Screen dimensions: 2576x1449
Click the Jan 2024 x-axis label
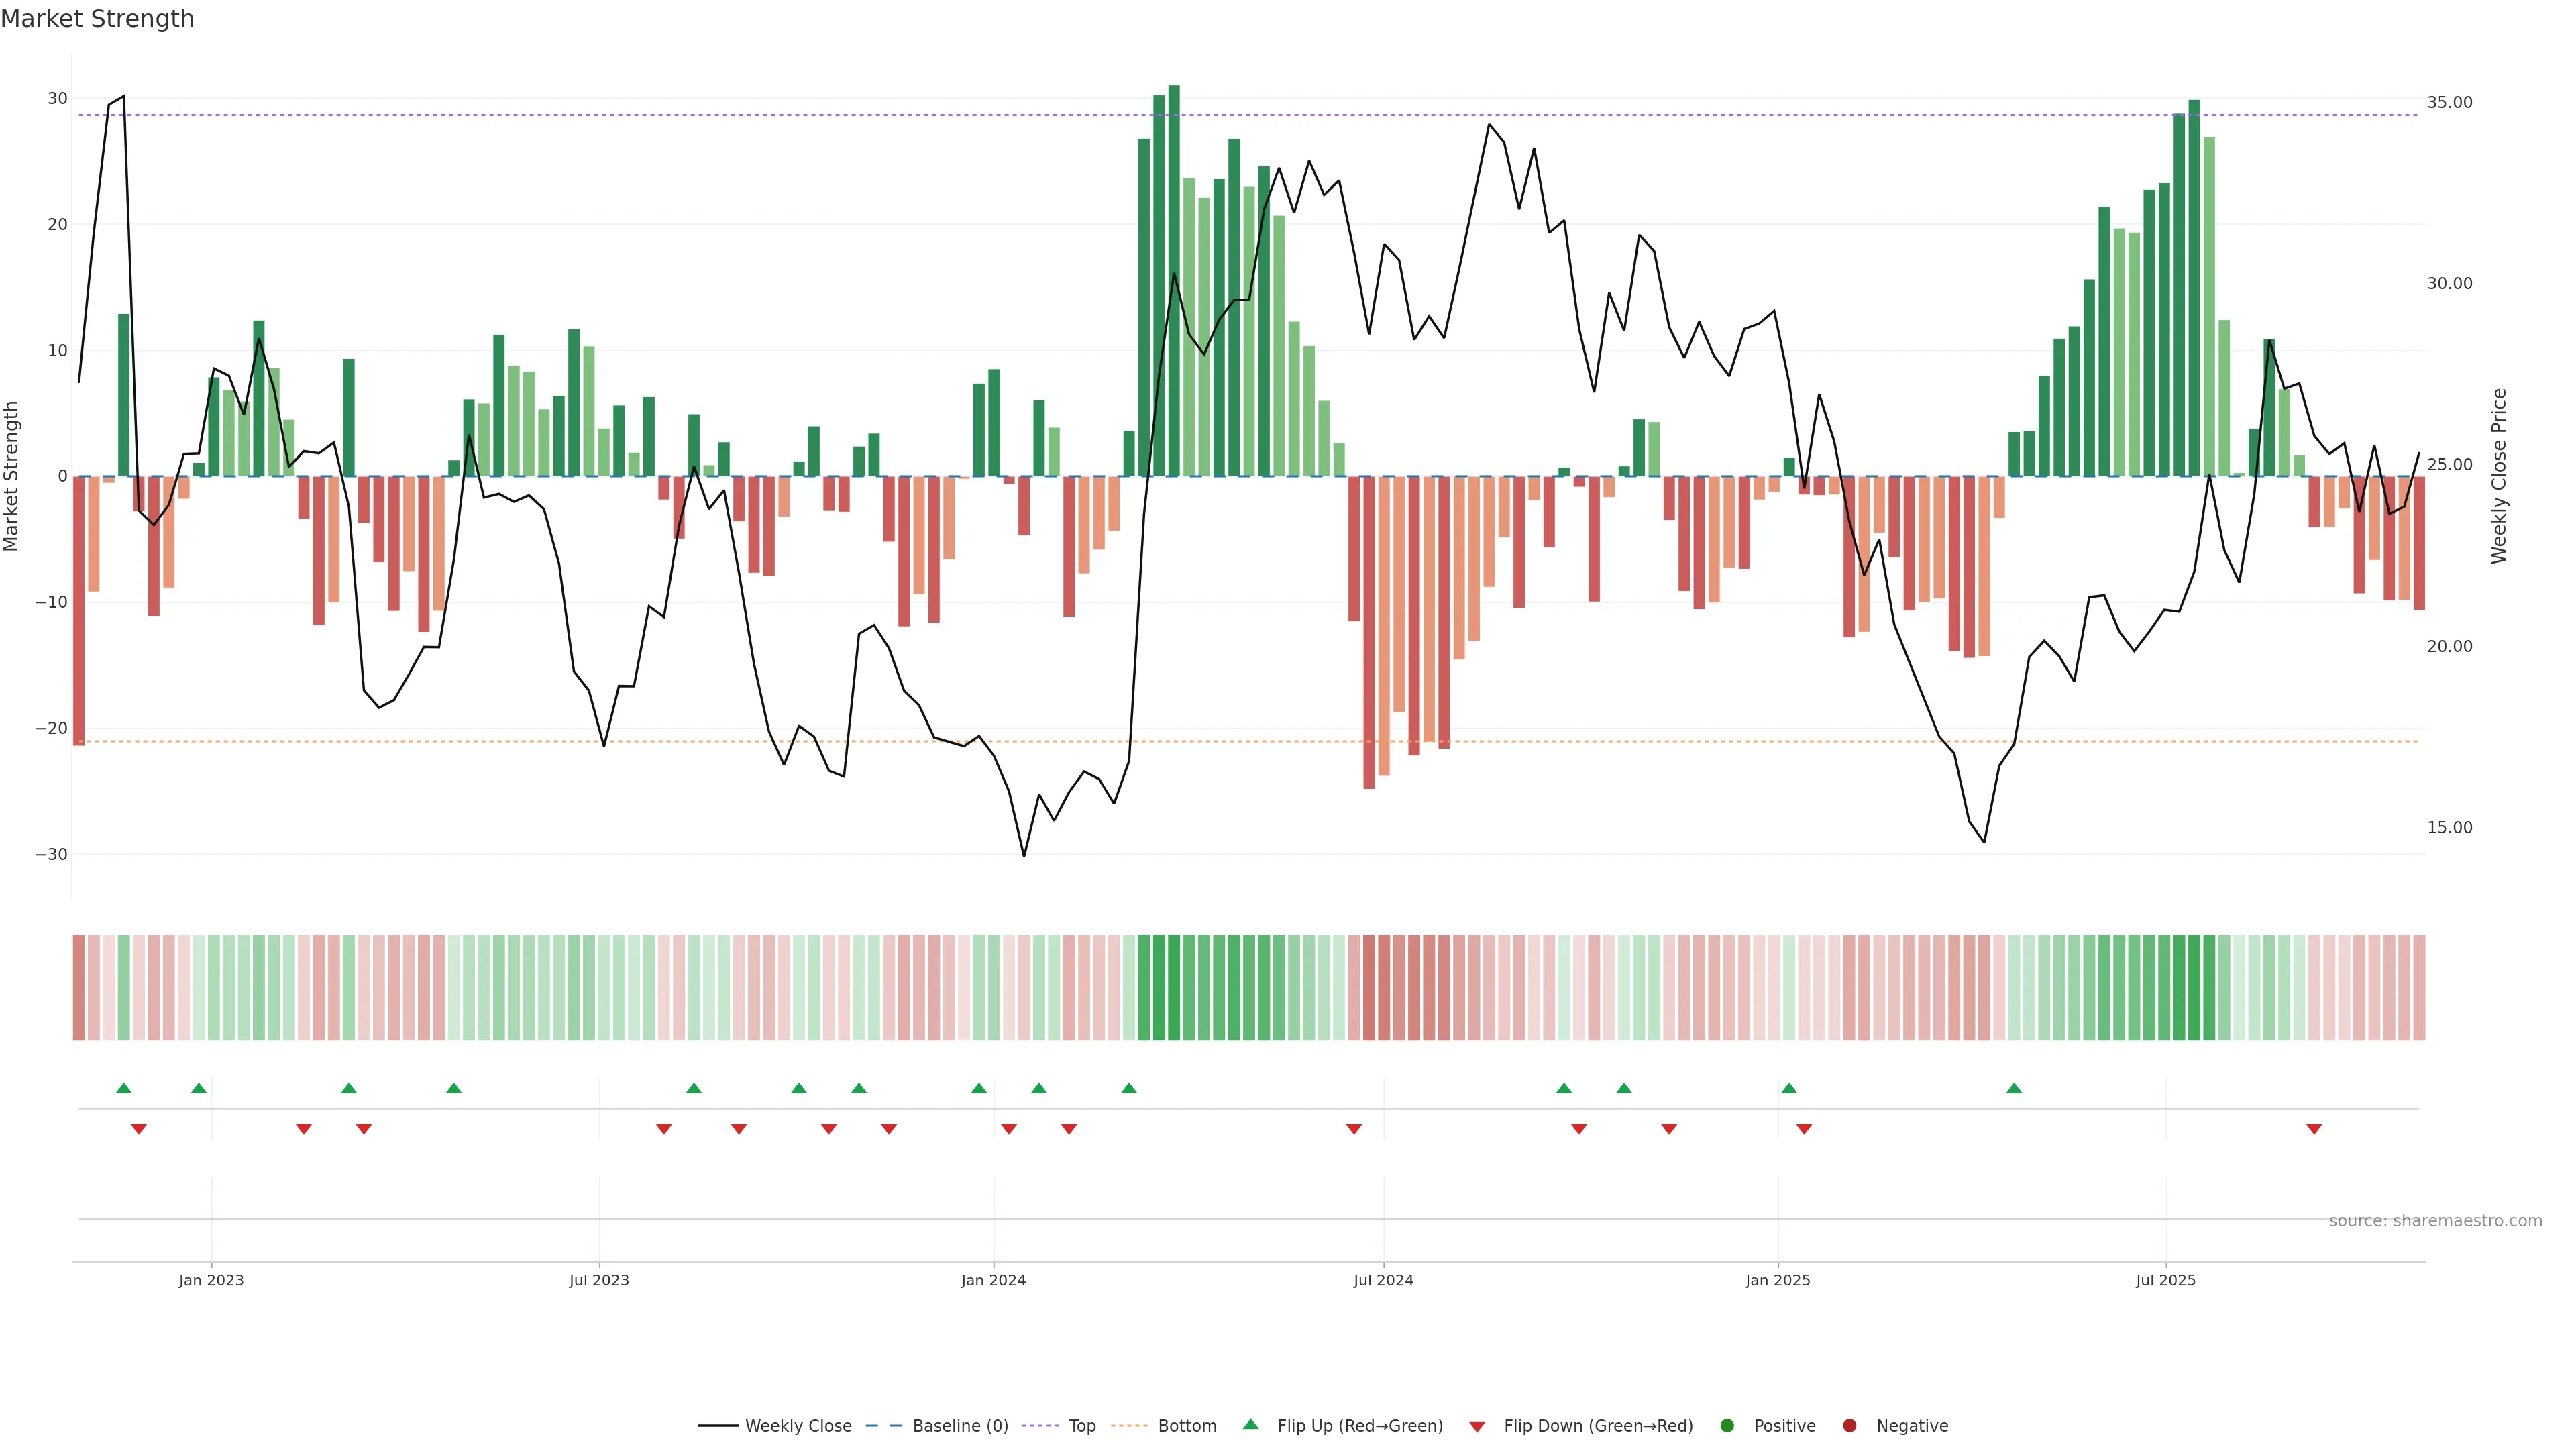[993, 1280]
